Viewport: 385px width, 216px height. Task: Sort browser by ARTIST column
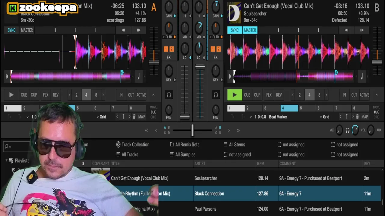pos(200,163)
